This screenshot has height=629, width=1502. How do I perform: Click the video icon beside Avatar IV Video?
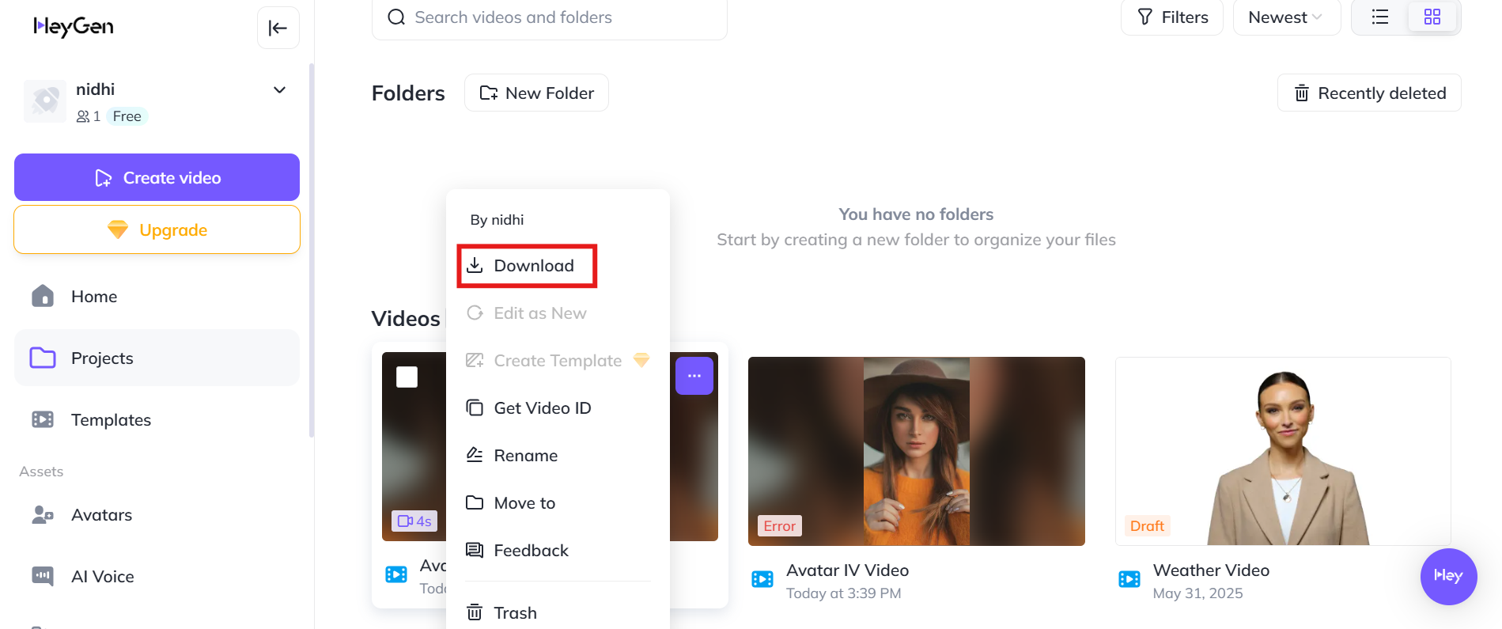pyautogui.click(x=762, y=579)
